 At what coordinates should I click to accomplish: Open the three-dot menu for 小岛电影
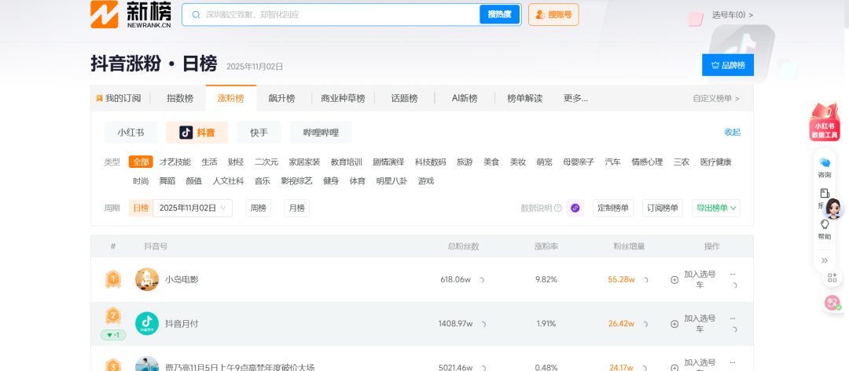[x=733, y=274]
